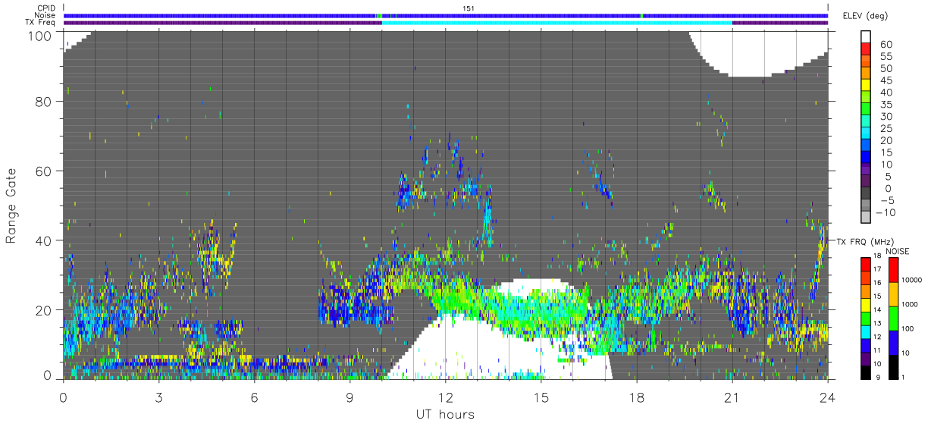
Task: Click the 60 tick on Range Gate axis
Action: (44, 171)
